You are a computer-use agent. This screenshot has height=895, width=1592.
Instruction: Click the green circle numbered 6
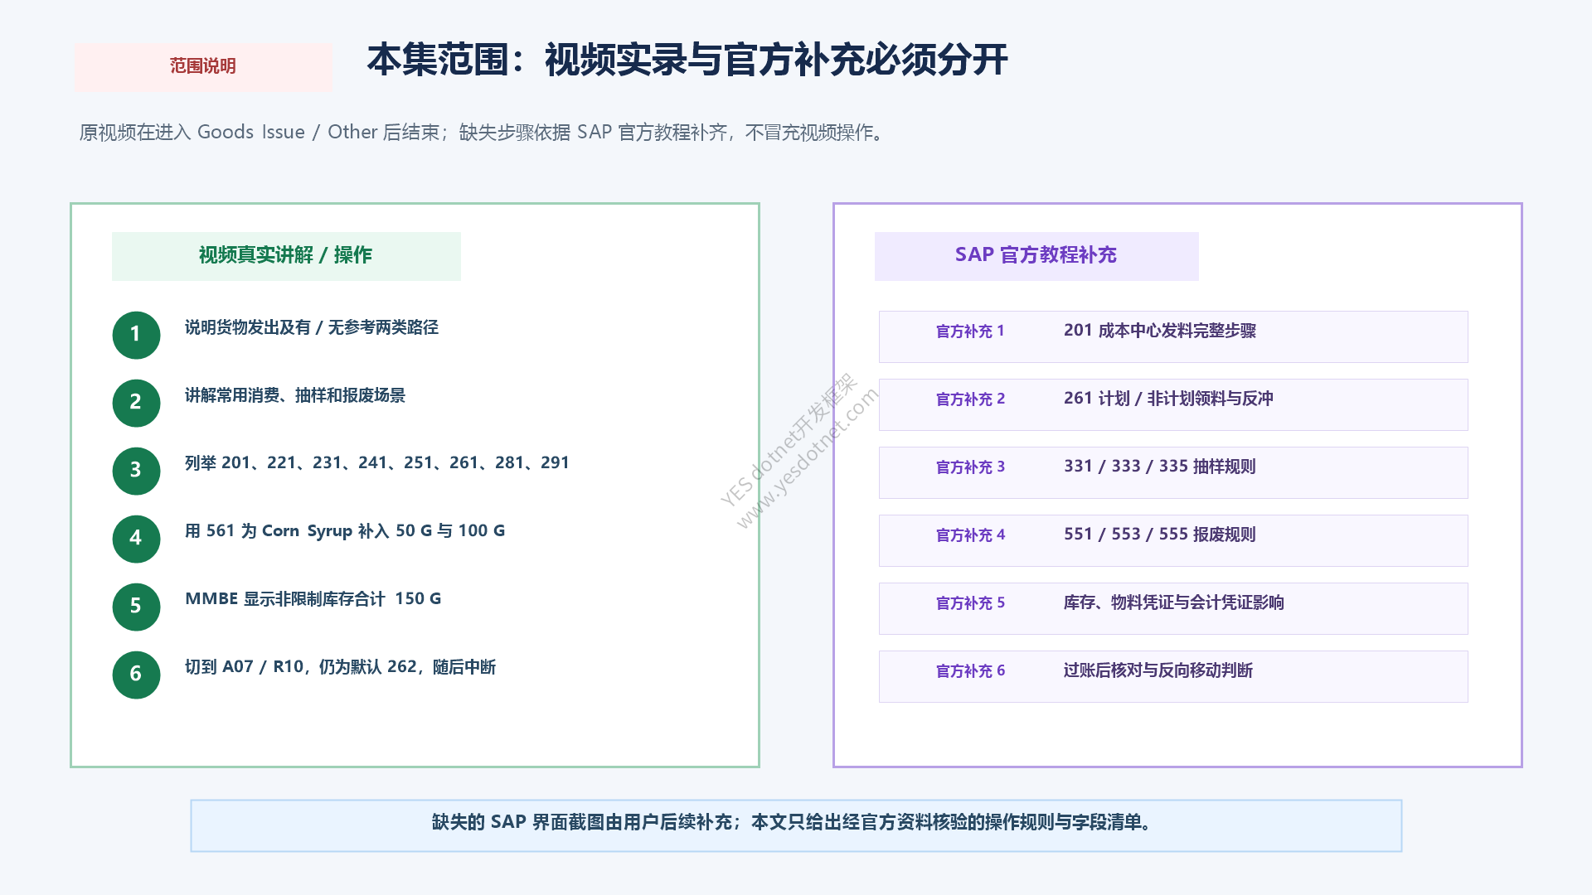tap(136, 675)
